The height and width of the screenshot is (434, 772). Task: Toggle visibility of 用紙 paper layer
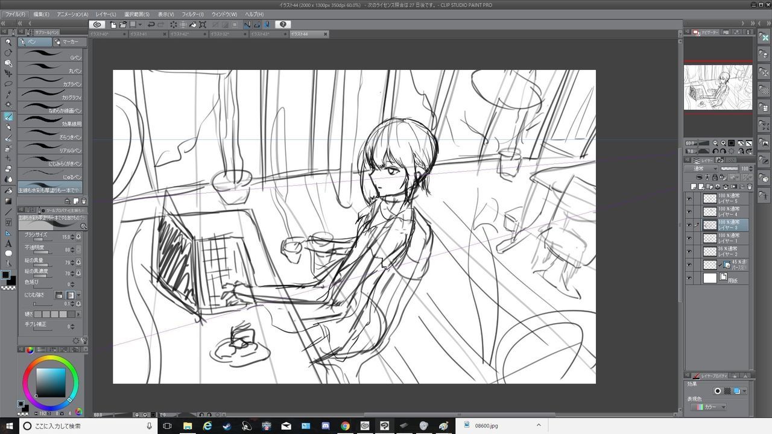pyautogui.click(x=689, y=277)
